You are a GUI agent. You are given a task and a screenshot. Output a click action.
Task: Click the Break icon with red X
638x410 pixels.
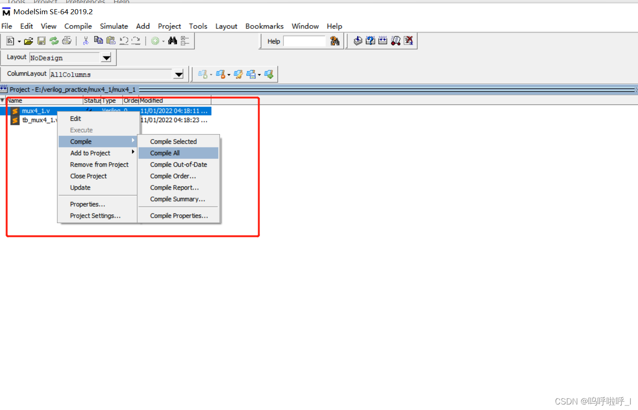click(x=408, y=41)
